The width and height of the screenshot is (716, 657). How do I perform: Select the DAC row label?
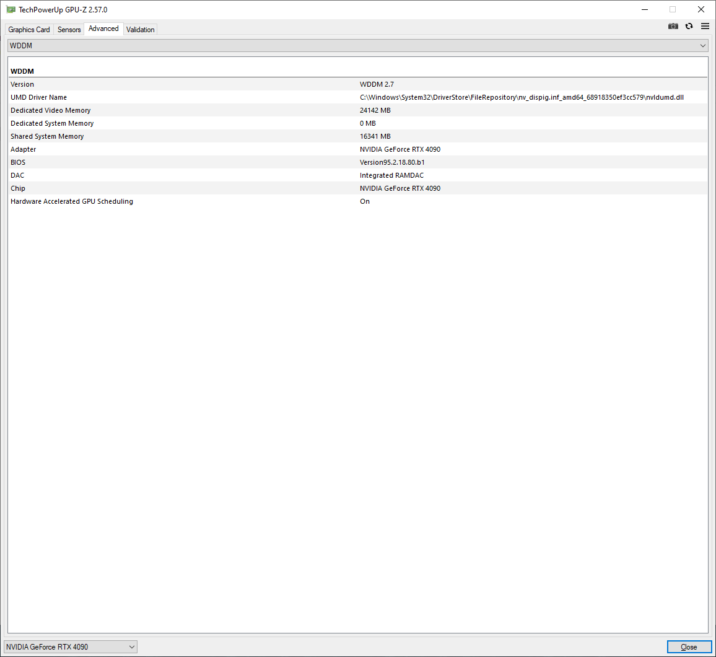tap(17, 175)
